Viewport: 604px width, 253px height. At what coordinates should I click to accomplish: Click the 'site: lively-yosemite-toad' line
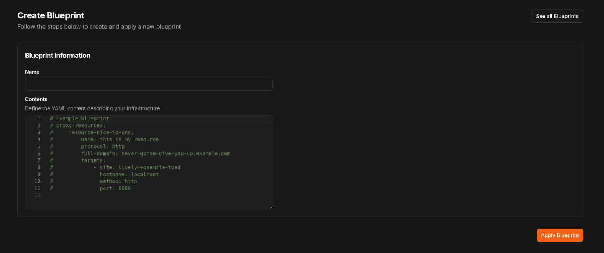pos(140,167)
